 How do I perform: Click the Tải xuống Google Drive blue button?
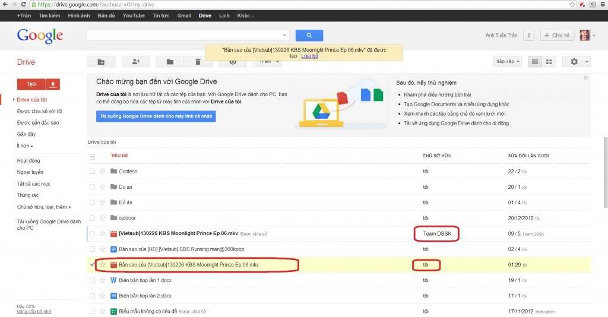tap(156, 116)
